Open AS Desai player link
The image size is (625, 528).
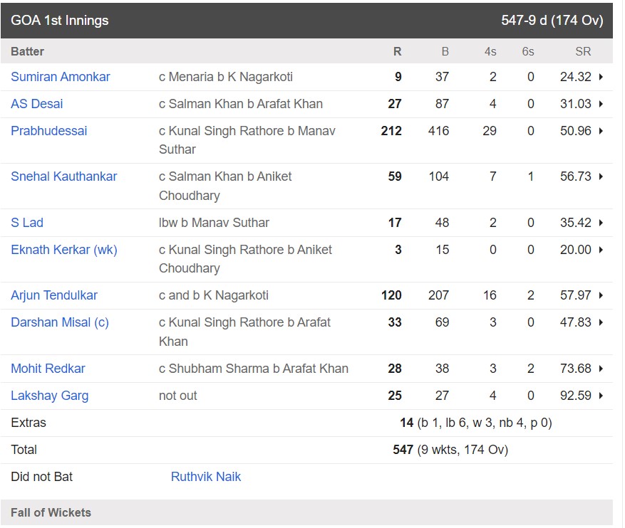pos(36,104)
